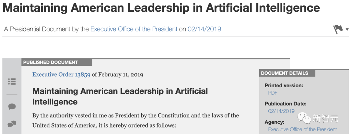Click the flag icon in the header
The width and height of the screenshot is (350, 134).
(x=338, y=29)
